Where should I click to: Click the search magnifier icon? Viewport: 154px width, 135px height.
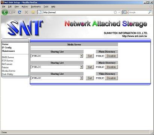click(x=150, y=12)
